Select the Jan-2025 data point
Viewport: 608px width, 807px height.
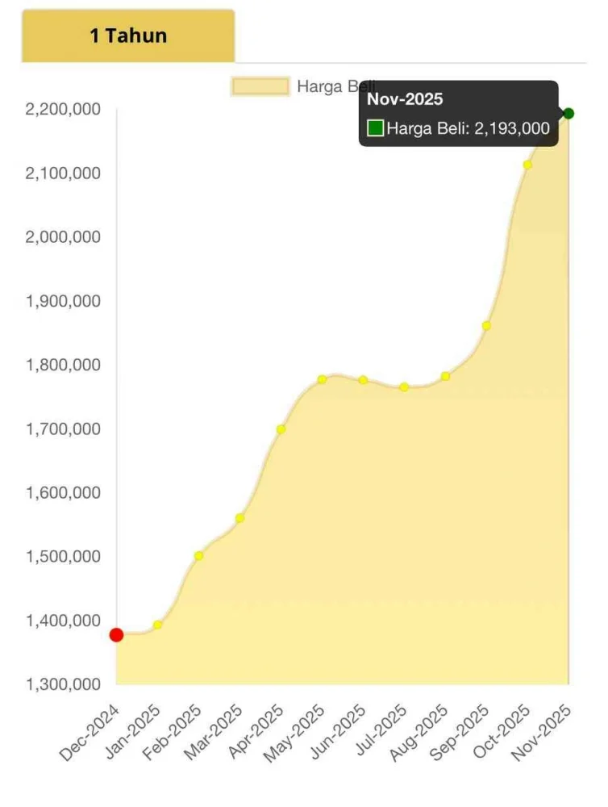(157, 625)
